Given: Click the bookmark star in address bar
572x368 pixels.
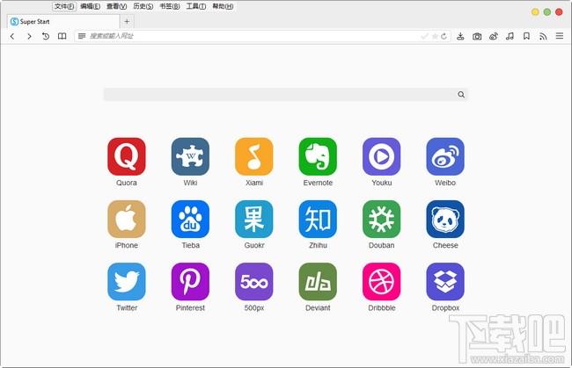Looking at the screenshot, I should [x=435, y=36].
